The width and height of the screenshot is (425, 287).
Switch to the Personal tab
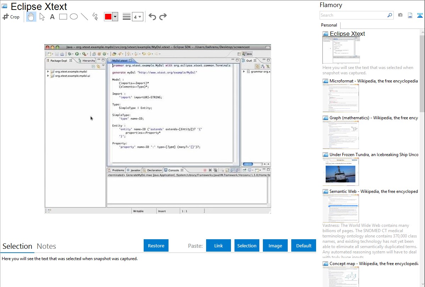[329, 25]
